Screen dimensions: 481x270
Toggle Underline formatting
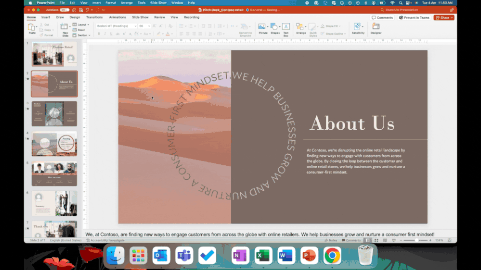tap(111, 34)
